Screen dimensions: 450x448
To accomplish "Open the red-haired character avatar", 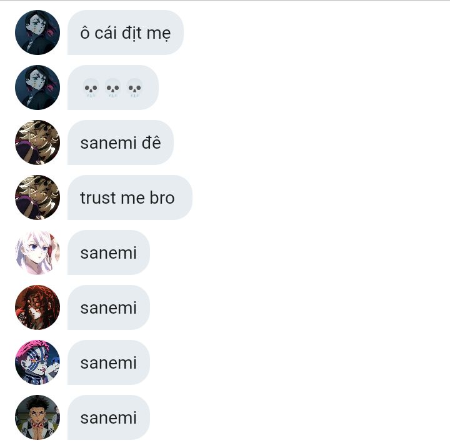I will point(37,307).
